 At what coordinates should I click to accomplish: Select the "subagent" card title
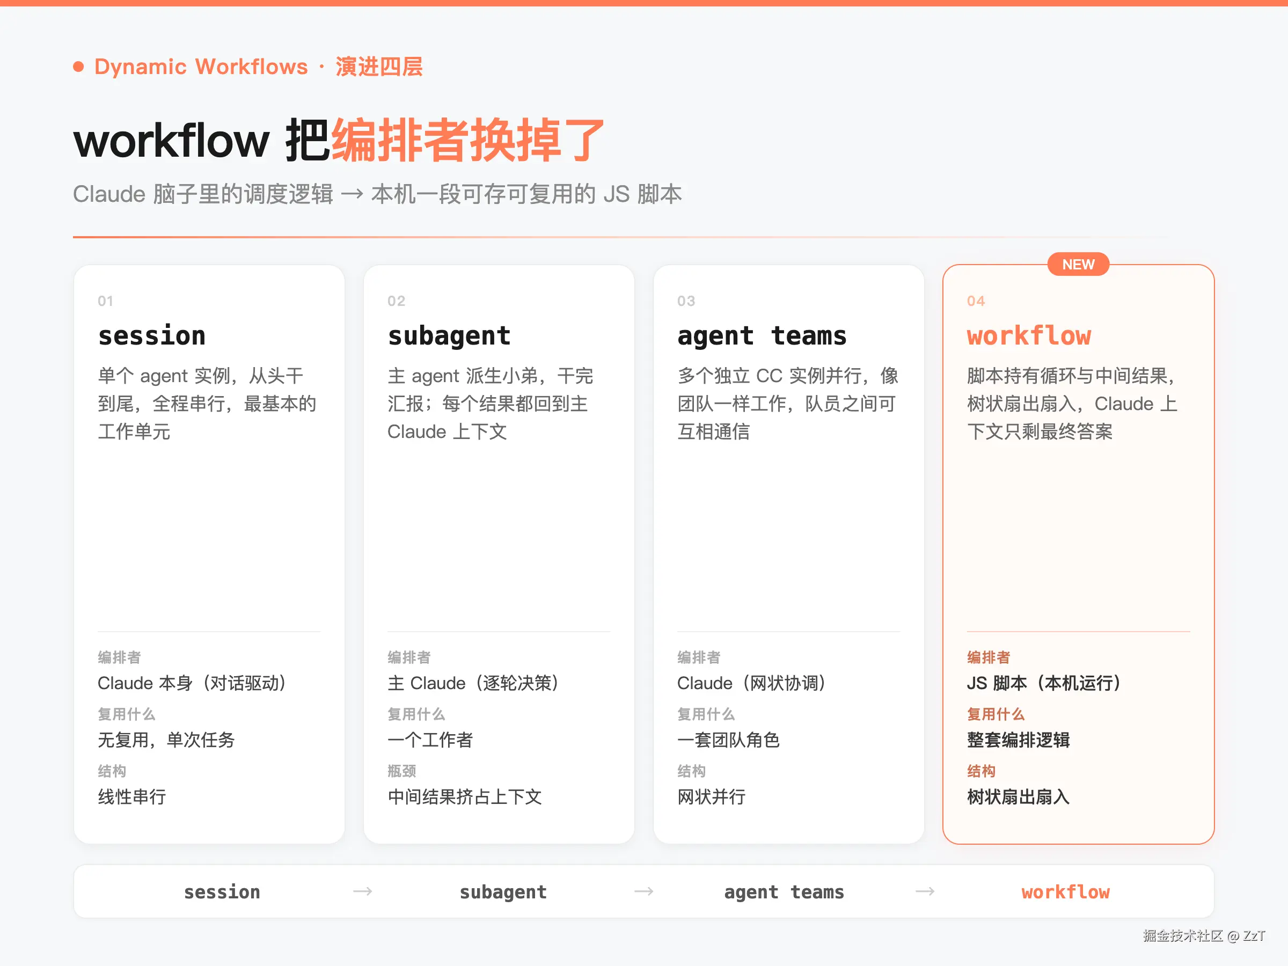[x=449, y=336]
